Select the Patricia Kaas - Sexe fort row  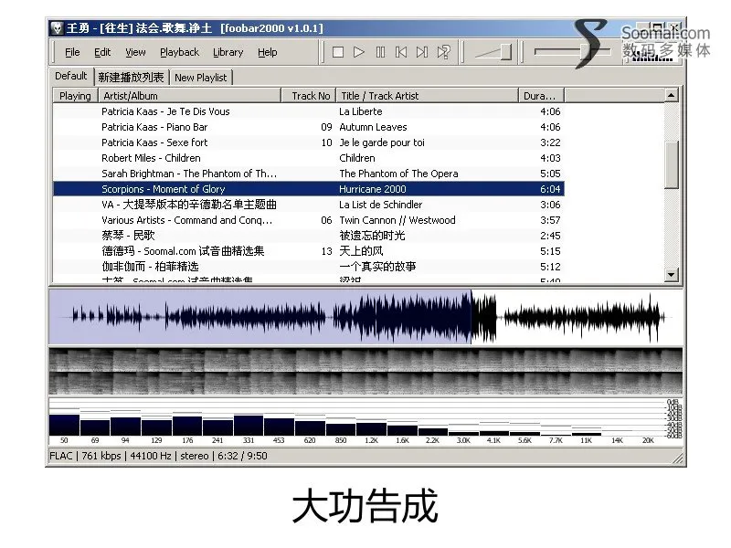pos(308,142)
